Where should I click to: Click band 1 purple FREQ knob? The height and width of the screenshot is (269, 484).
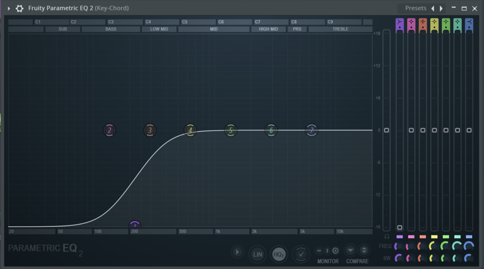pyautogui.click(x=399, y=246)
